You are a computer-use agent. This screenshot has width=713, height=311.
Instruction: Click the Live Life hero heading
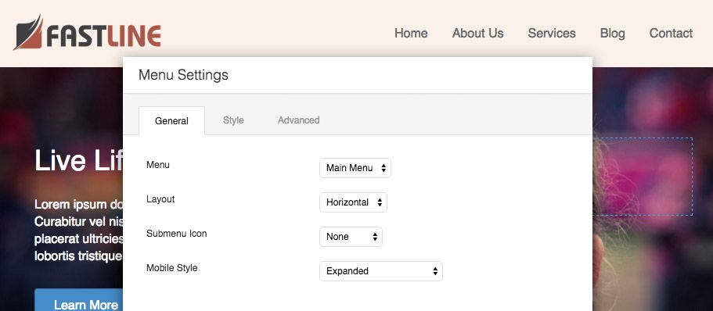(x=79, y=160)
